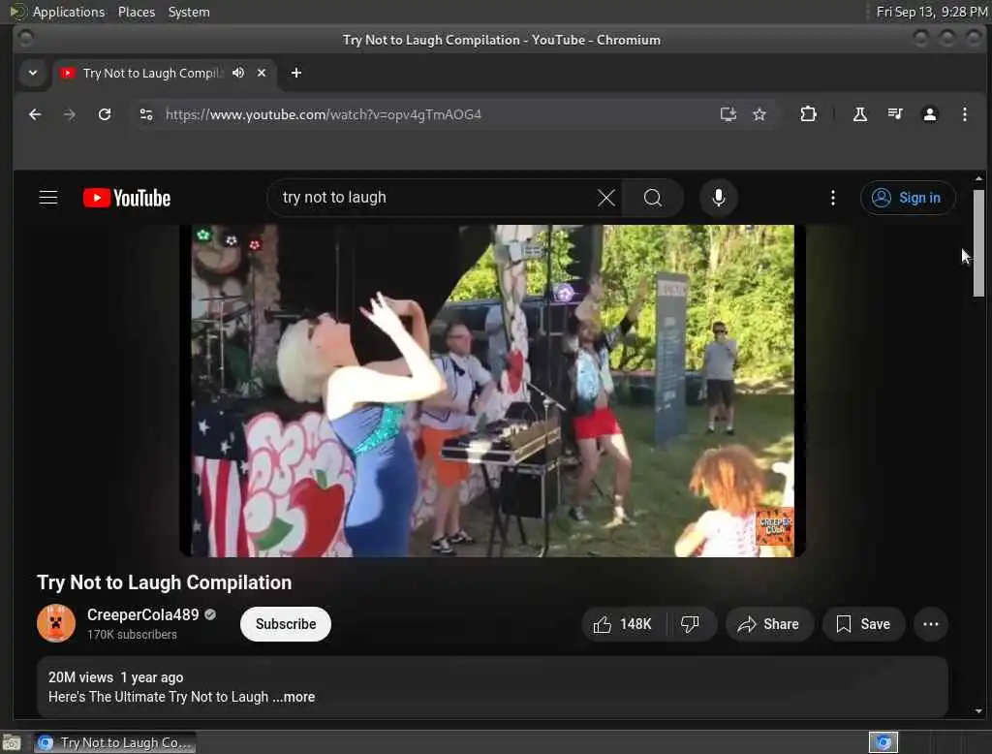
Task: Click '20M views 1 year ago' text
Action: [x=116, y=677]
